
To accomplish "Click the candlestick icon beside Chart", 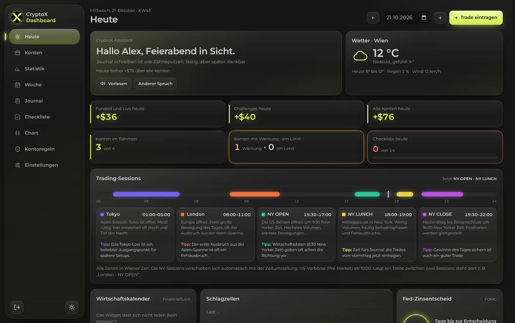I will [18, 133].
